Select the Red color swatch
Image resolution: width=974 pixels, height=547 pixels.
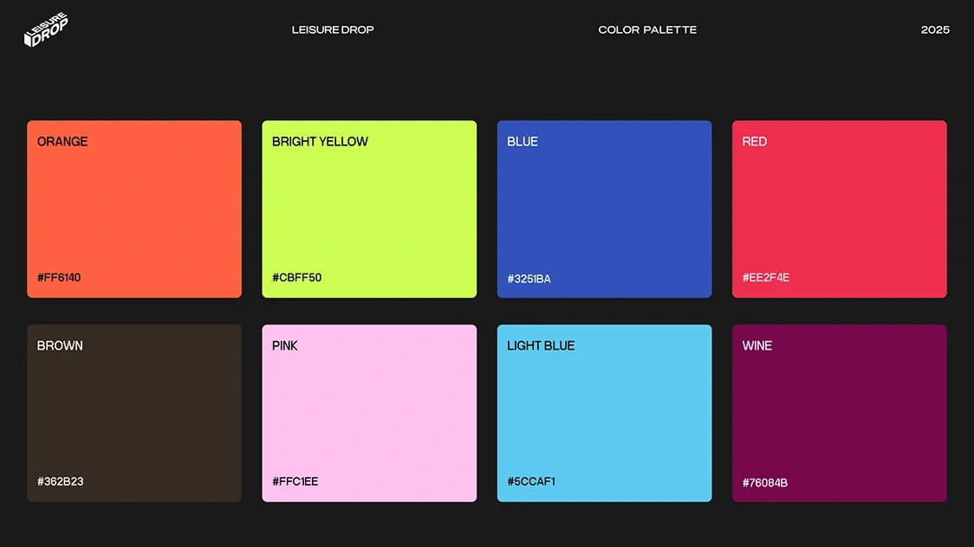(839, 209)
